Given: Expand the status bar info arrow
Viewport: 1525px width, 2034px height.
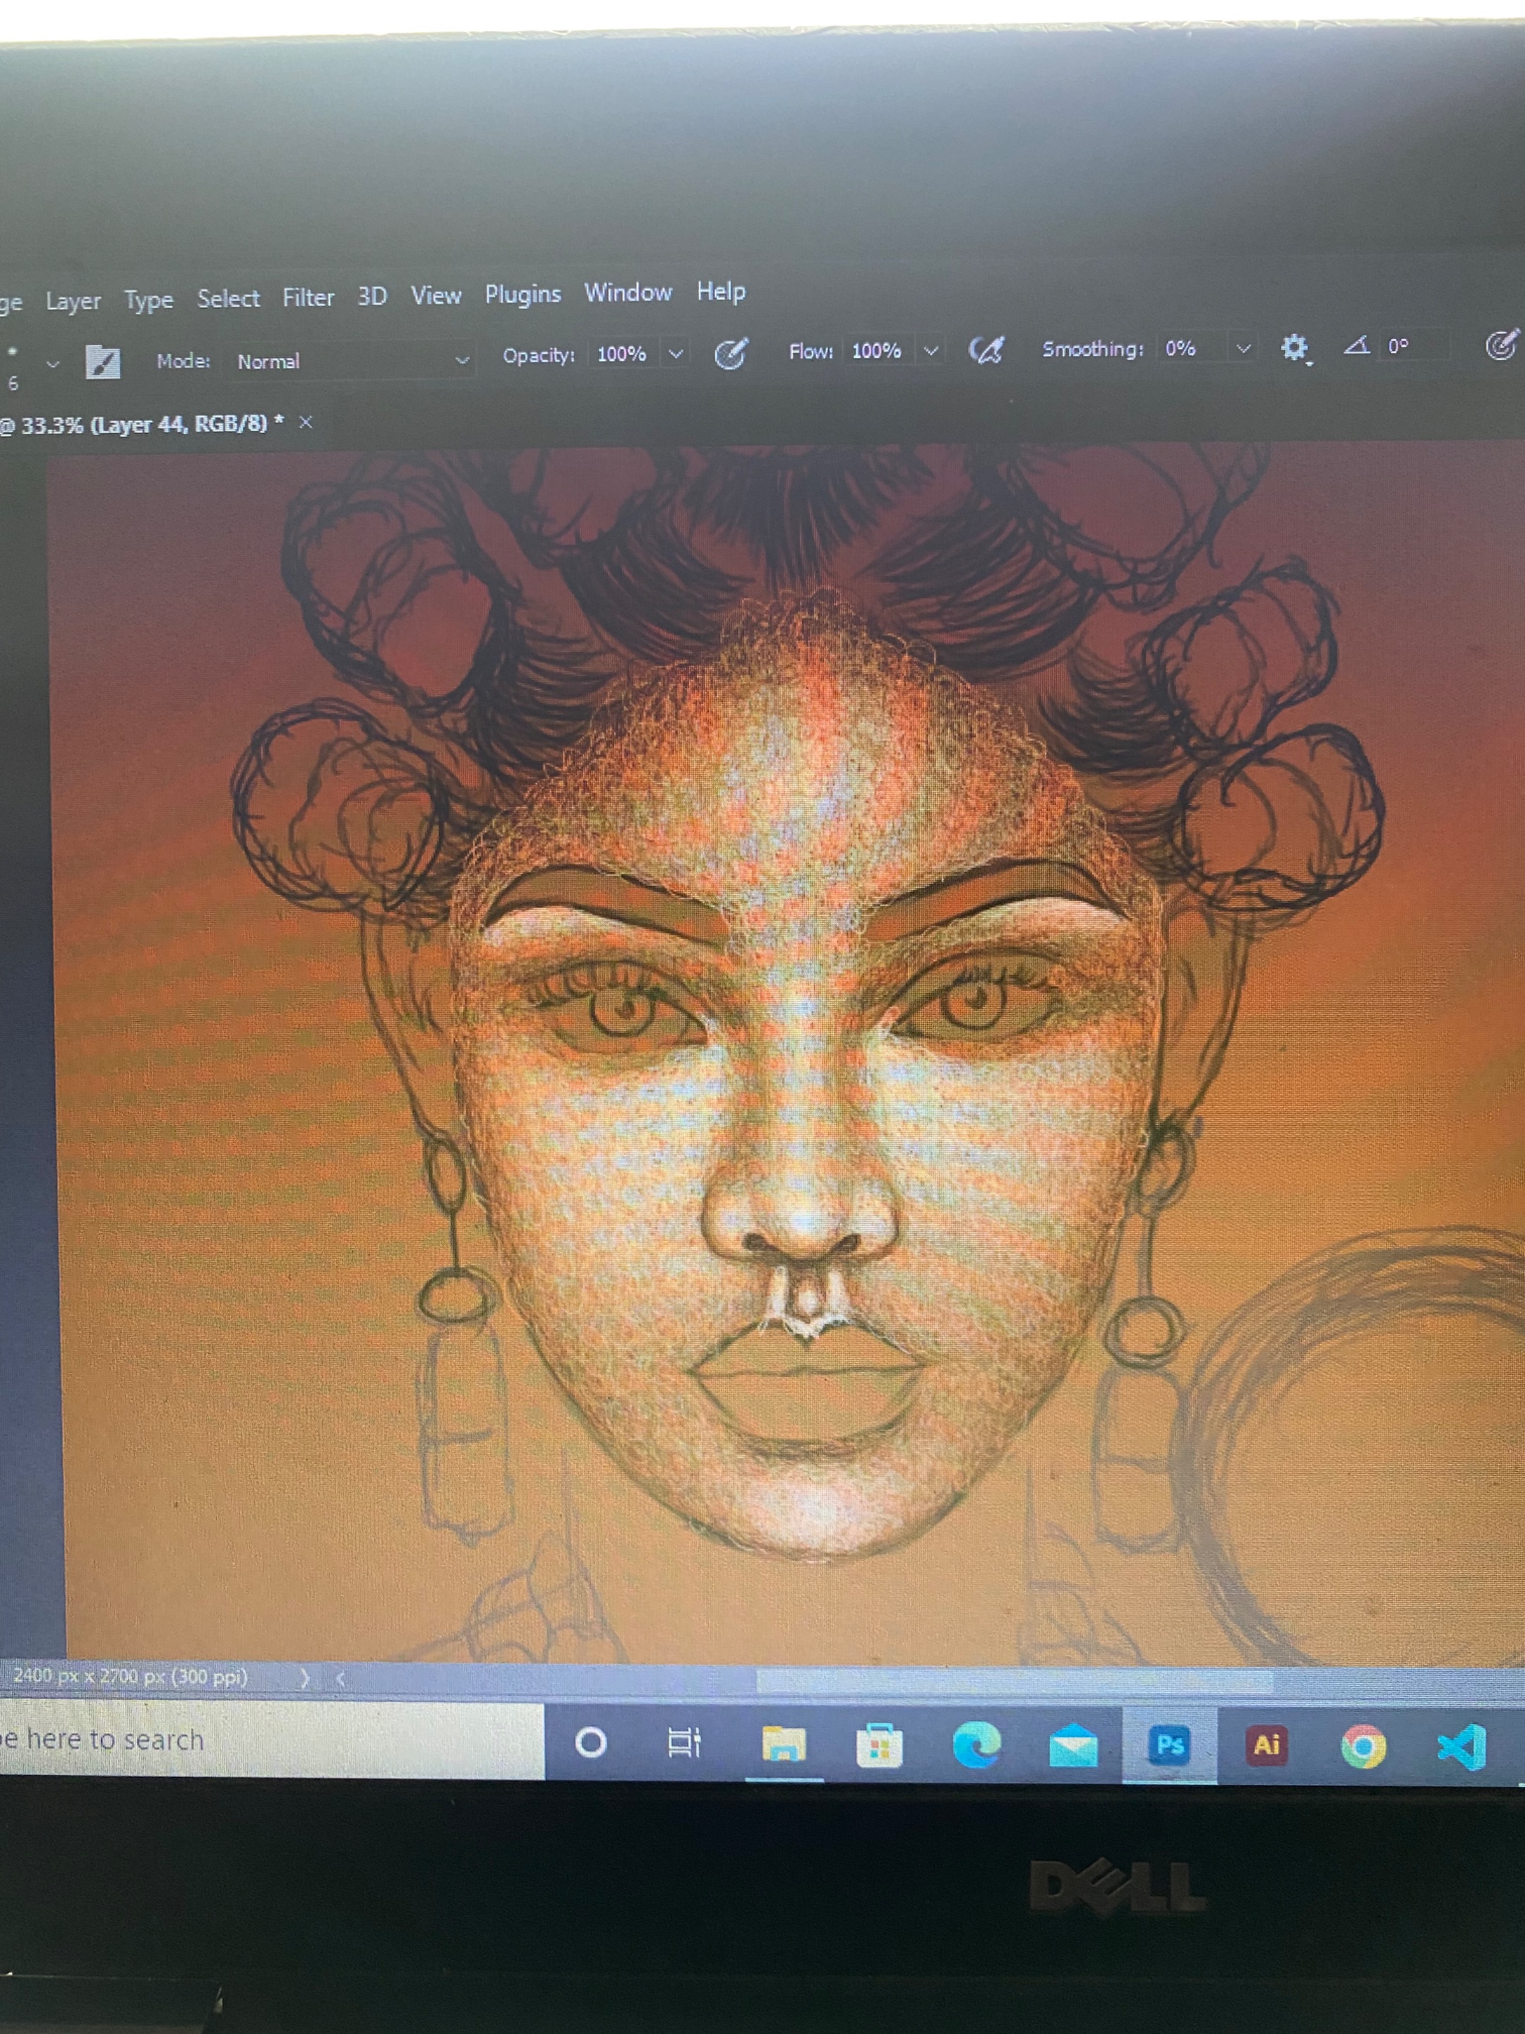Looking at the screenshot, I should pos(304,1678).
